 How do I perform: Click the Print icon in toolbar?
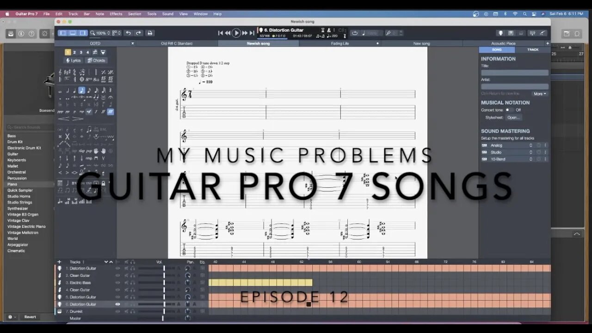(149, 33)
